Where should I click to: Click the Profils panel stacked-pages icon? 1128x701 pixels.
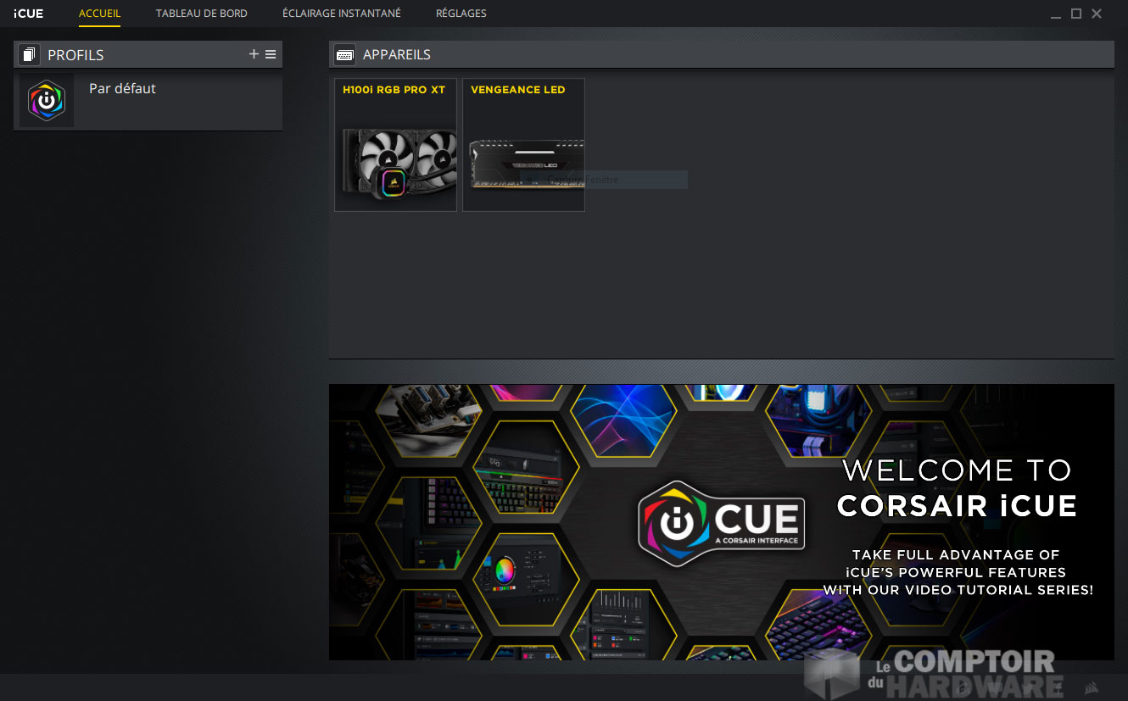point(30,55)
